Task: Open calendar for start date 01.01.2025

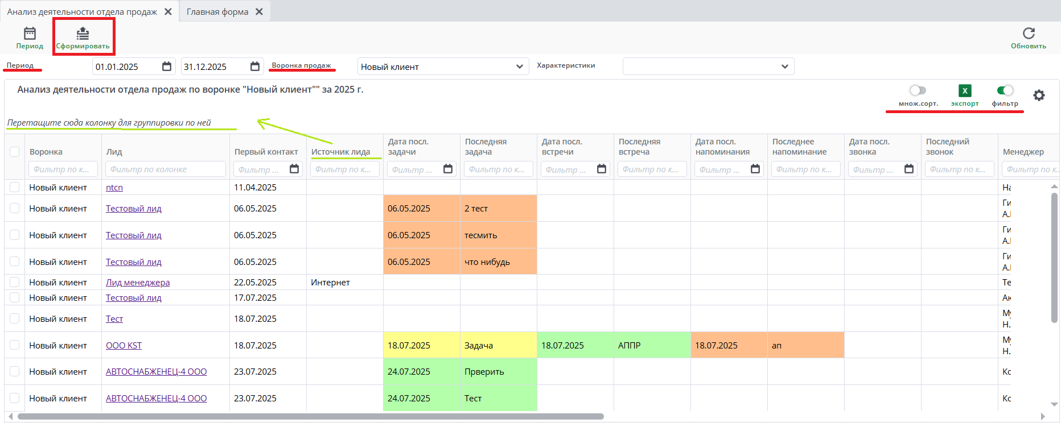Action: [x=167, y=67]
